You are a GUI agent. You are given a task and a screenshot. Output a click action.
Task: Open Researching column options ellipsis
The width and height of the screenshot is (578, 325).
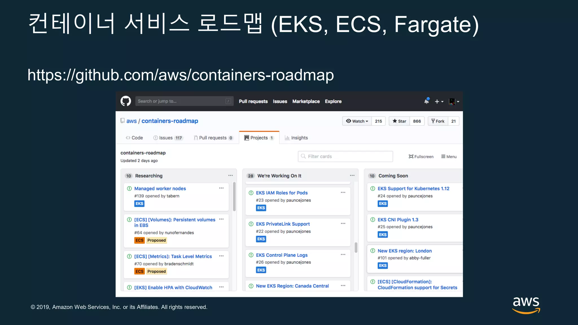(x=231, y=175)
